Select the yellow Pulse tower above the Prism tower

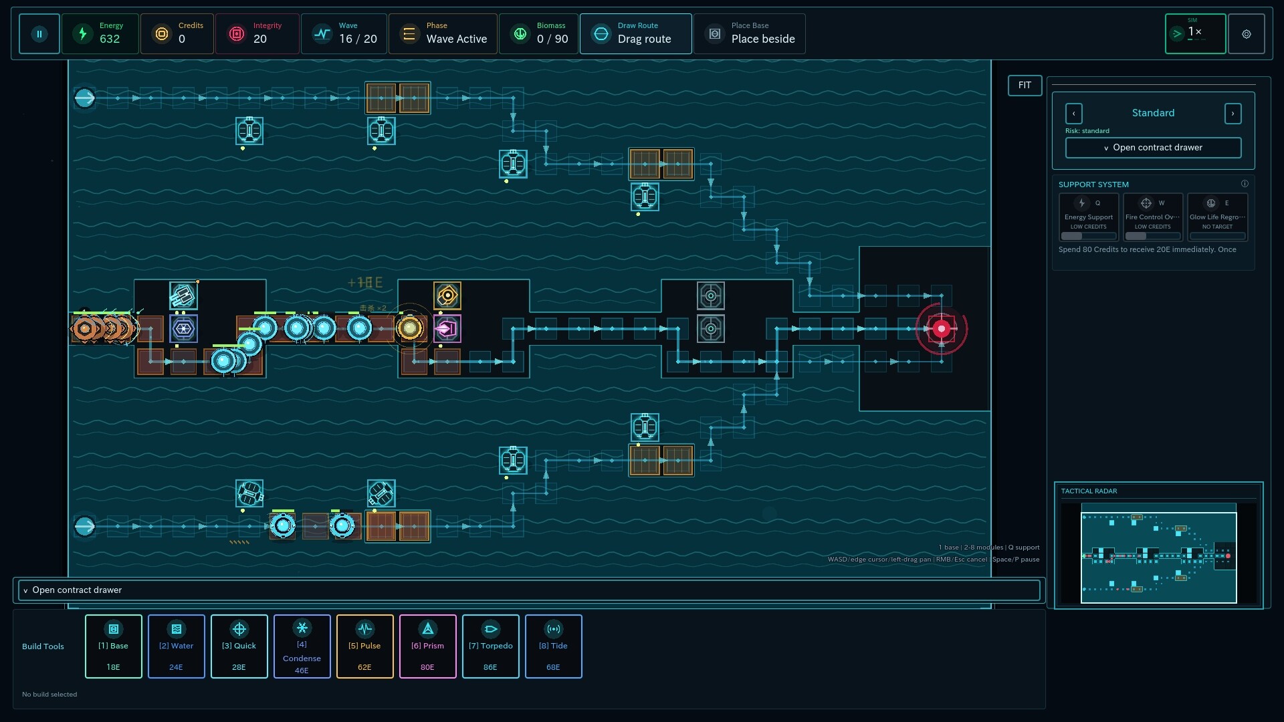pyautogui.click(x=447, y=295)
